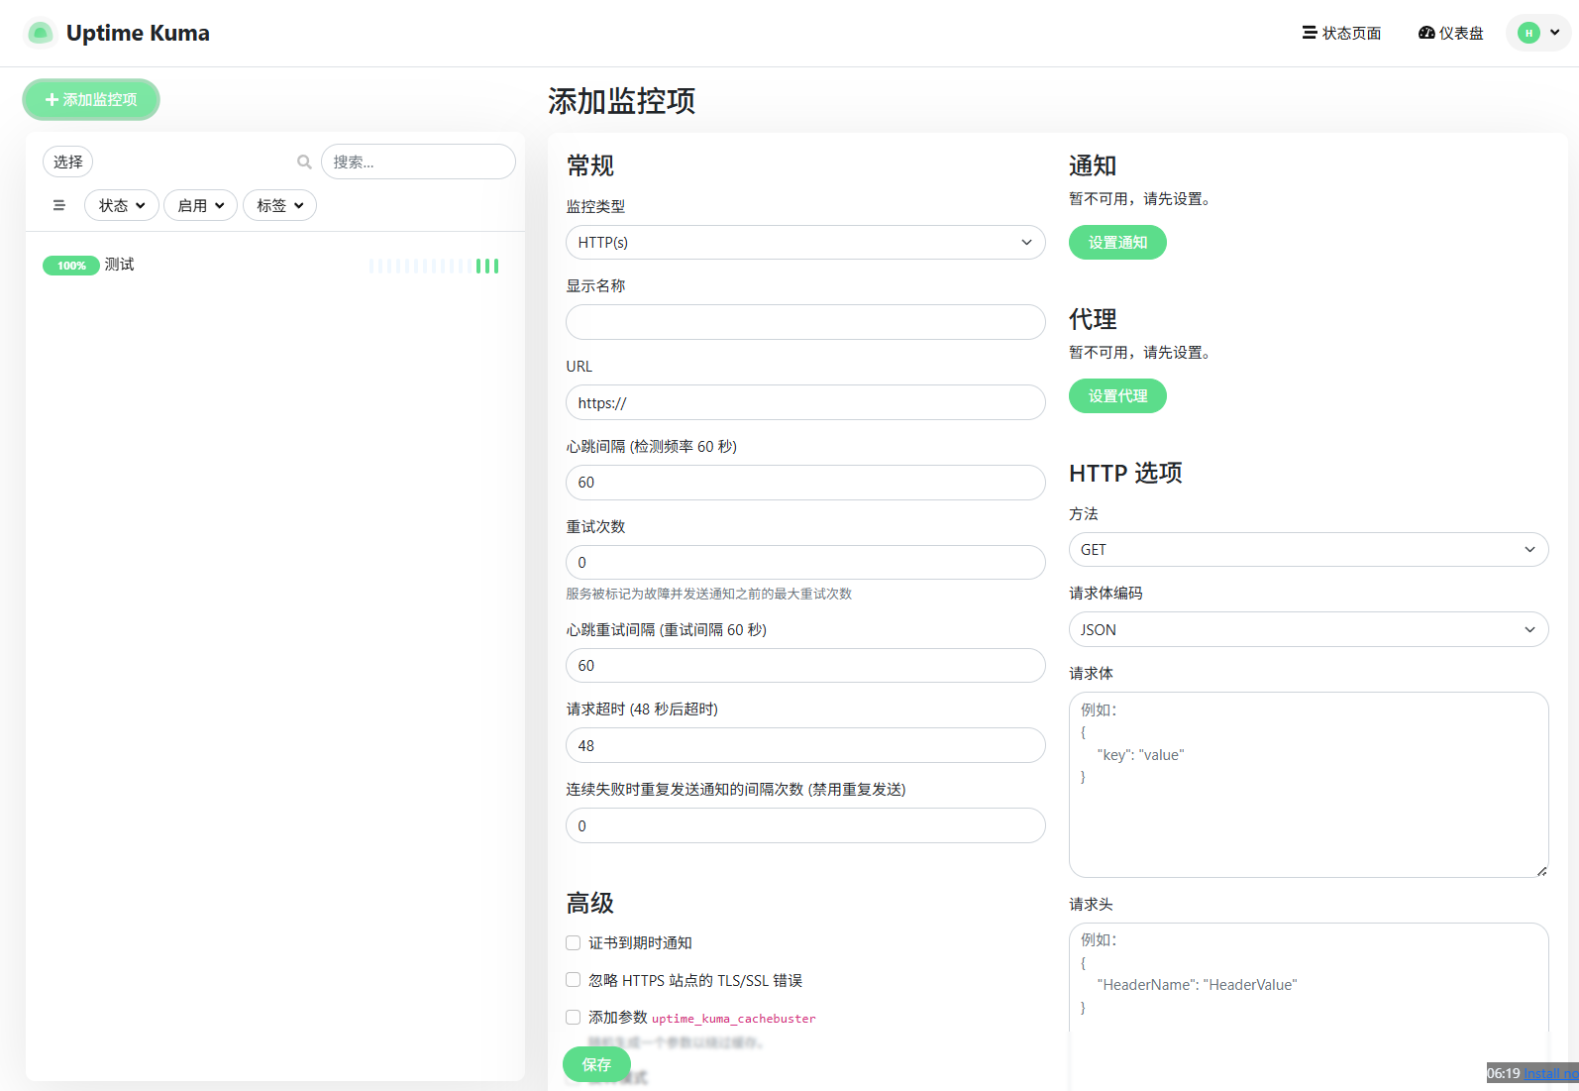The image size is (1579, 1091).
Task: Go to 状态页面 in top navigation
Action: click(x=1341, y=33)
